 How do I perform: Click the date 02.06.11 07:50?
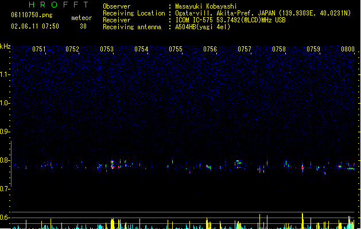click(35, 26)
